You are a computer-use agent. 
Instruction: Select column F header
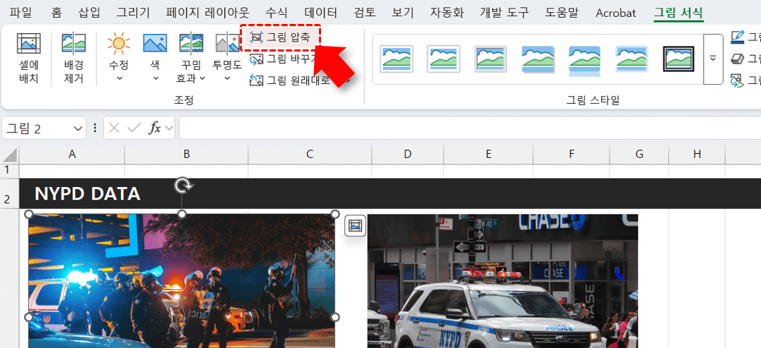[x=571, y=154]
